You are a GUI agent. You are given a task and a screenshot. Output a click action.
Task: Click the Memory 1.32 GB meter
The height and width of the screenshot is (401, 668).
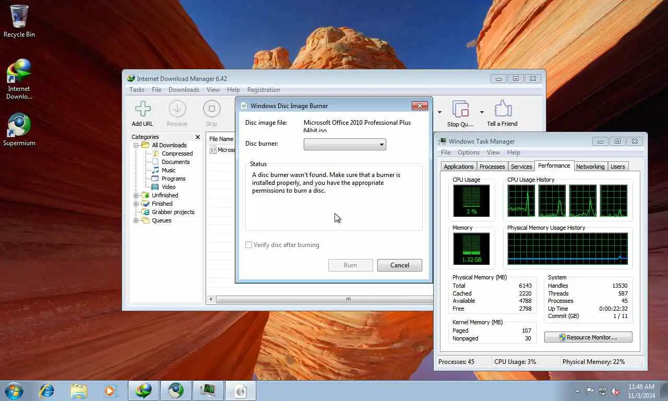point(471,249)
